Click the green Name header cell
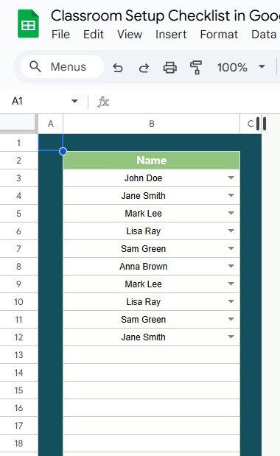The image size is (280, 456). [x=152, y=161]
